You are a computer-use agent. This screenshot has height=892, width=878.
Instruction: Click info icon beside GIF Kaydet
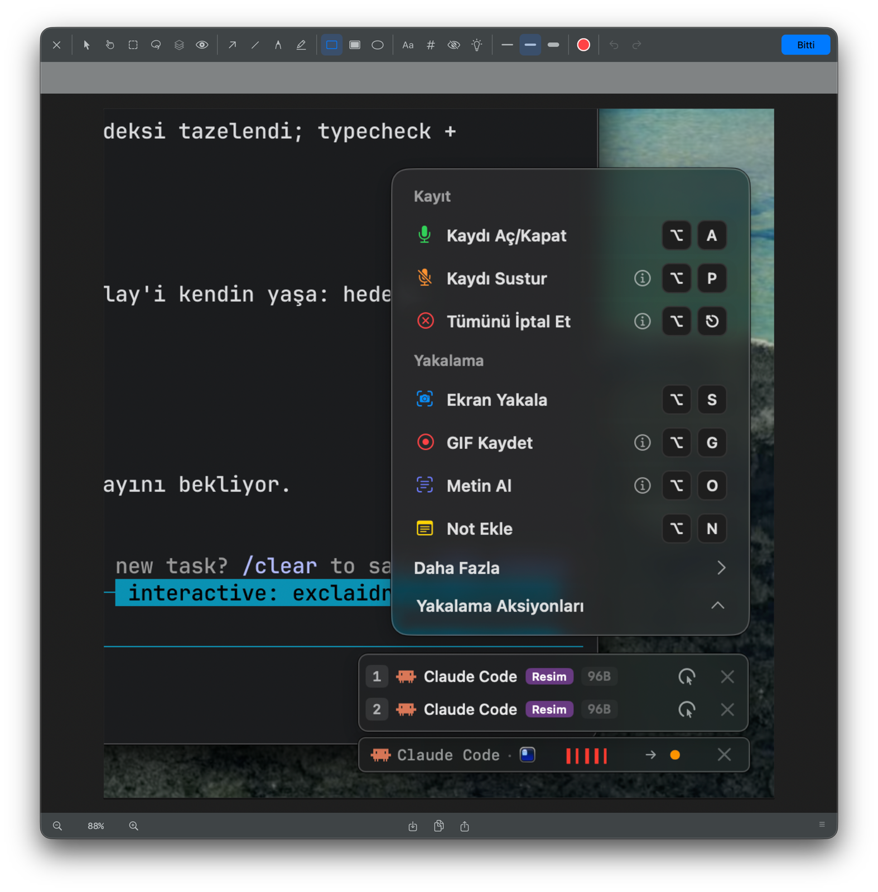[x=643, y=443]
